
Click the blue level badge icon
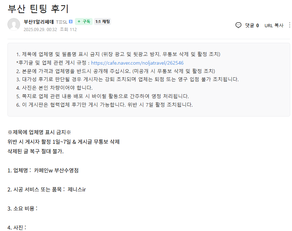pyautogui.click(x=71, y=22)
